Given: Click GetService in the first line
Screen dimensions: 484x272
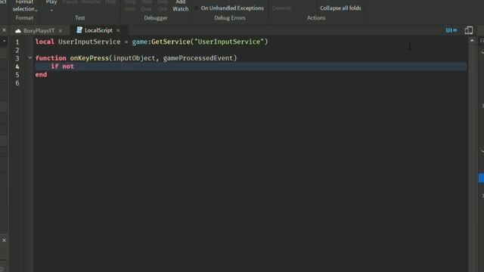Looking at the screenshot, I should click(x=171, y=42).
